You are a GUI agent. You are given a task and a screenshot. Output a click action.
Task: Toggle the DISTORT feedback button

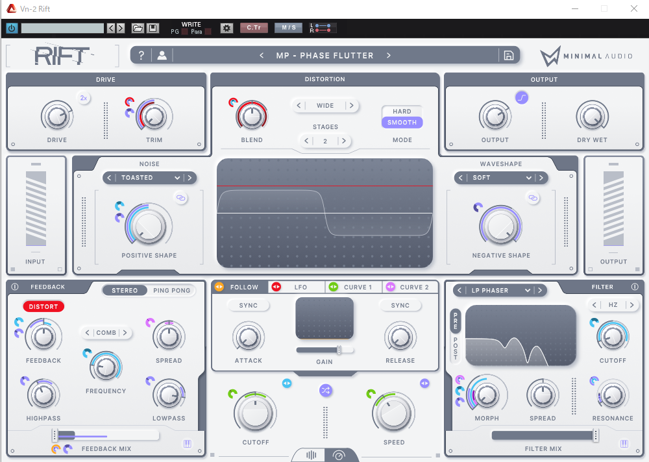click(43, 307)
